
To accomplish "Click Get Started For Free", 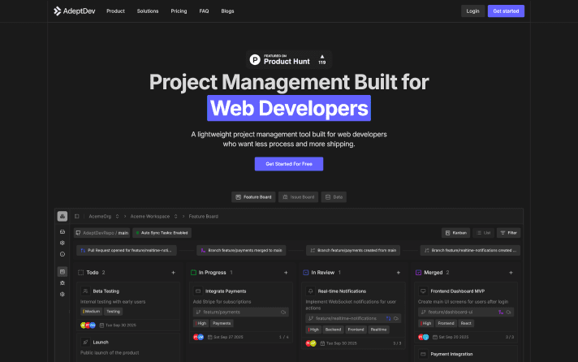I will tap(289, 164).
